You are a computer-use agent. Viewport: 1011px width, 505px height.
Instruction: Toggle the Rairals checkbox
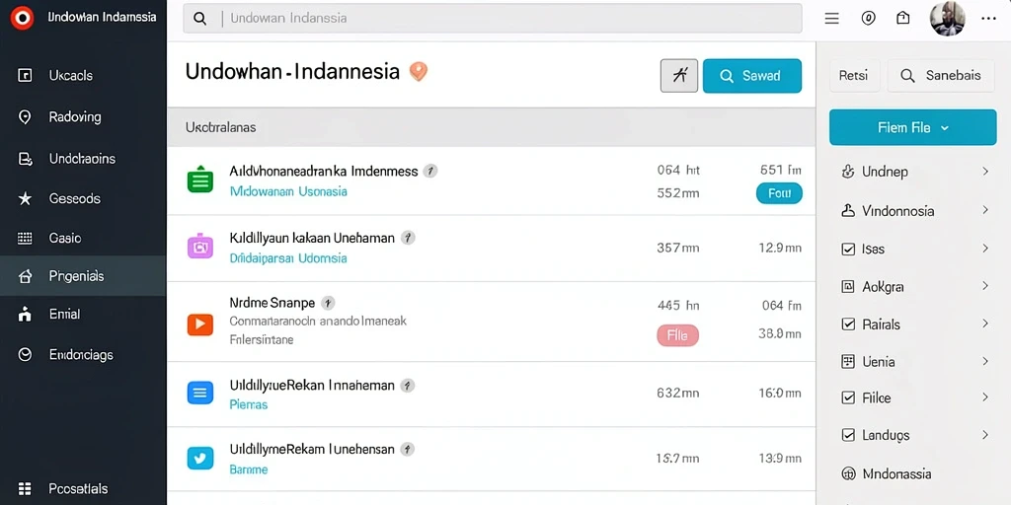(848, 324)
